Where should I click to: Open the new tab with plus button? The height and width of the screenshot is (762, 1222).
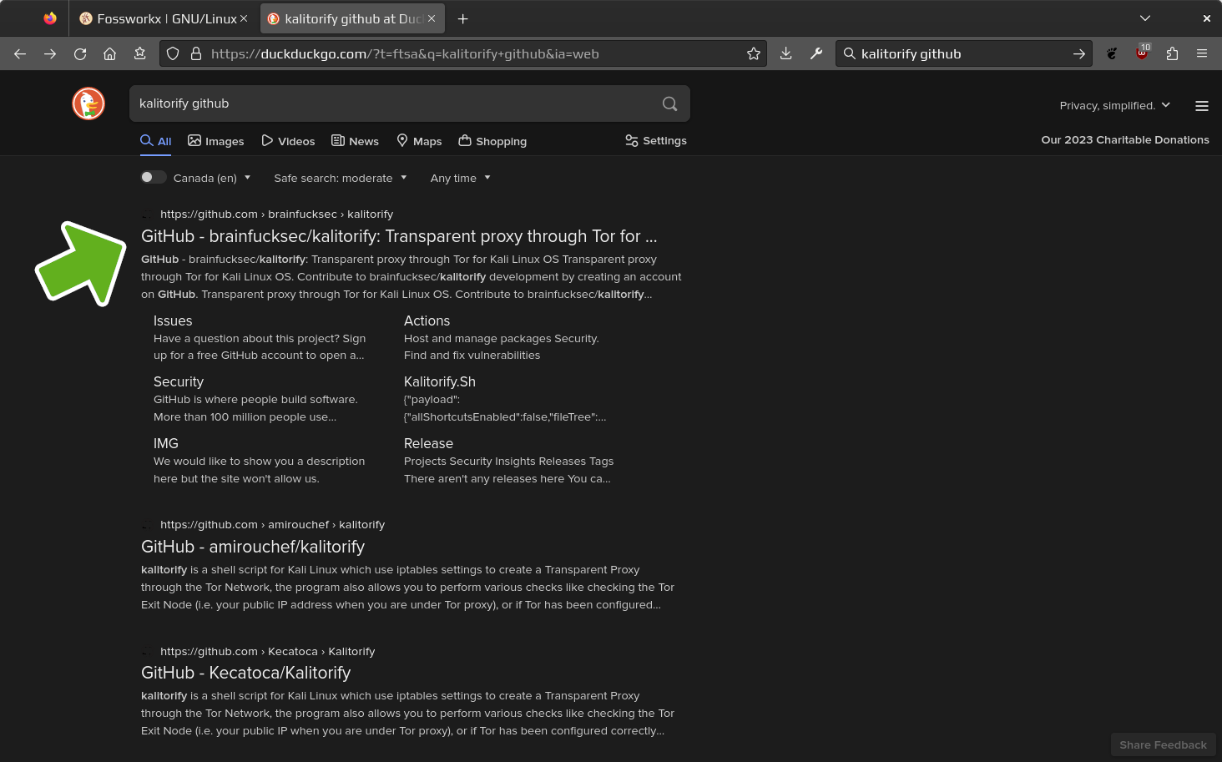(463, 18)
